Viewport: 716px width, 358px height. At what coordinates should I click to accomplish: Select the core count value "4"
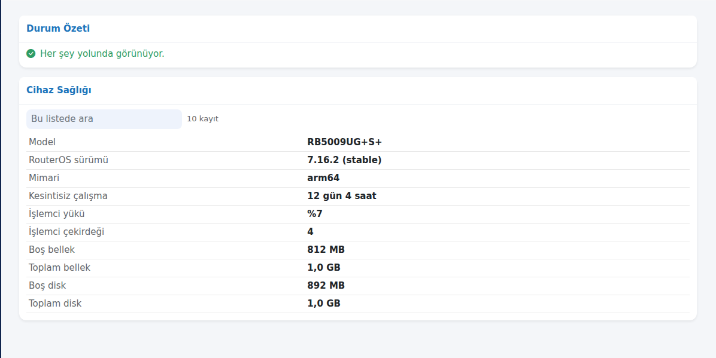pos(311,232)
